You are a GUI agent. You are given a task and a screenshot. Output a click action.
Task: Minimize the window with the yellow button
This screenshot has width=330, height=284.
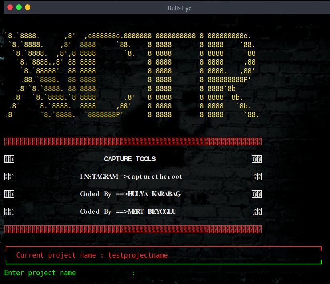click(27, 8)
